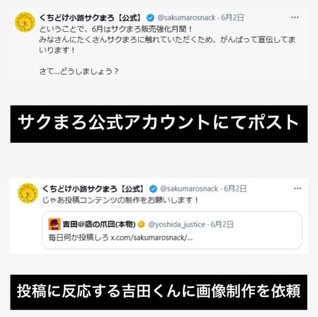The height and width of the screenshot is (317, 318).
Task: Click the black 投稿に反応する吉田くん banner
Action: (x=159, y=292)
